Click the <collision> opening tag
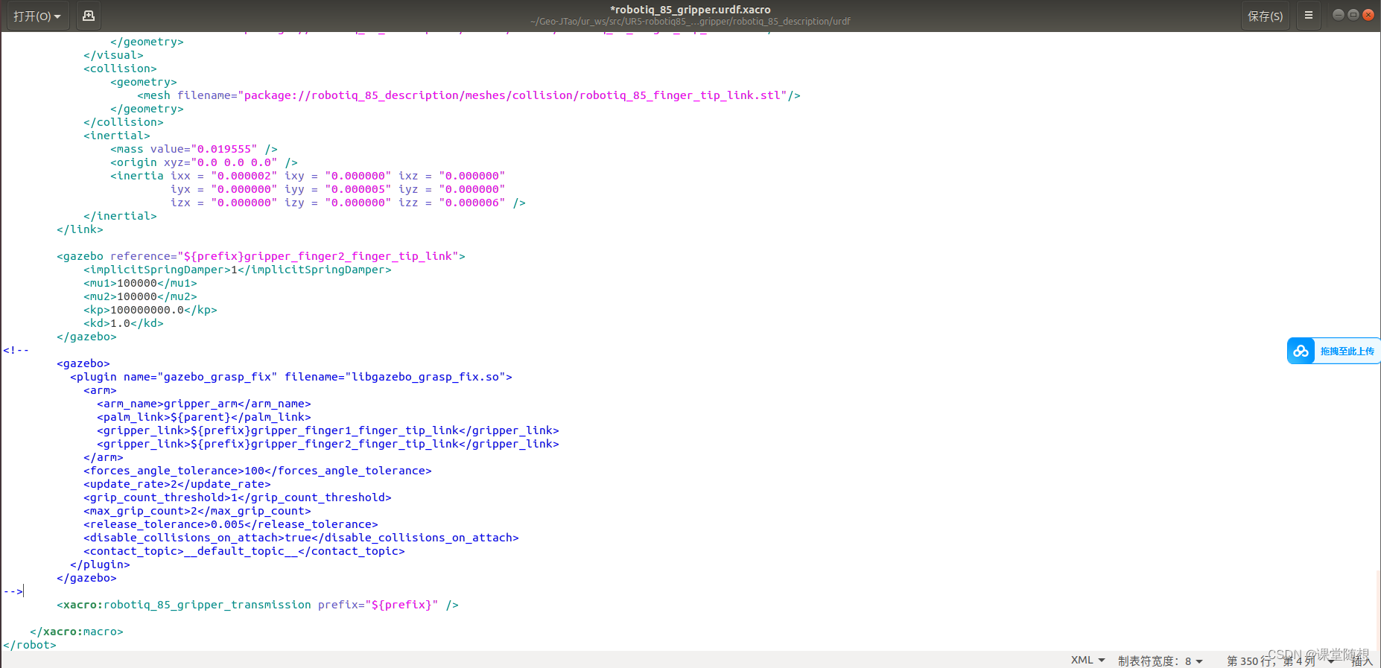Image resolution: width=1381 pixels, height=668 pixels. (120, 69)
